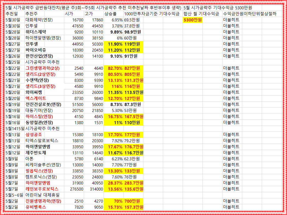The image size is (287, 215).
Task: Click the '5월25일' date cell
Action: point(15,62)
